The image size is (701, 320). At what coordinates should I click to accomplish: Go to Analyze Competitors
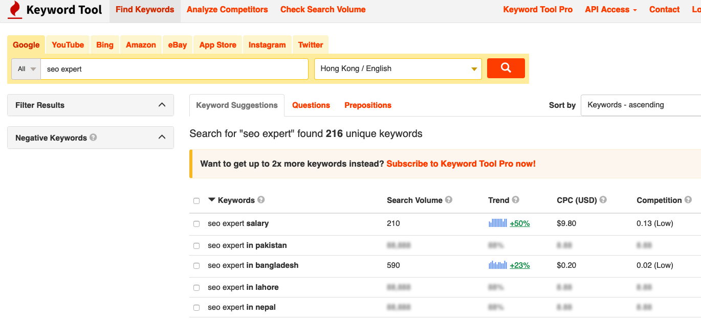pyautogui.click(x=227, y=10)
